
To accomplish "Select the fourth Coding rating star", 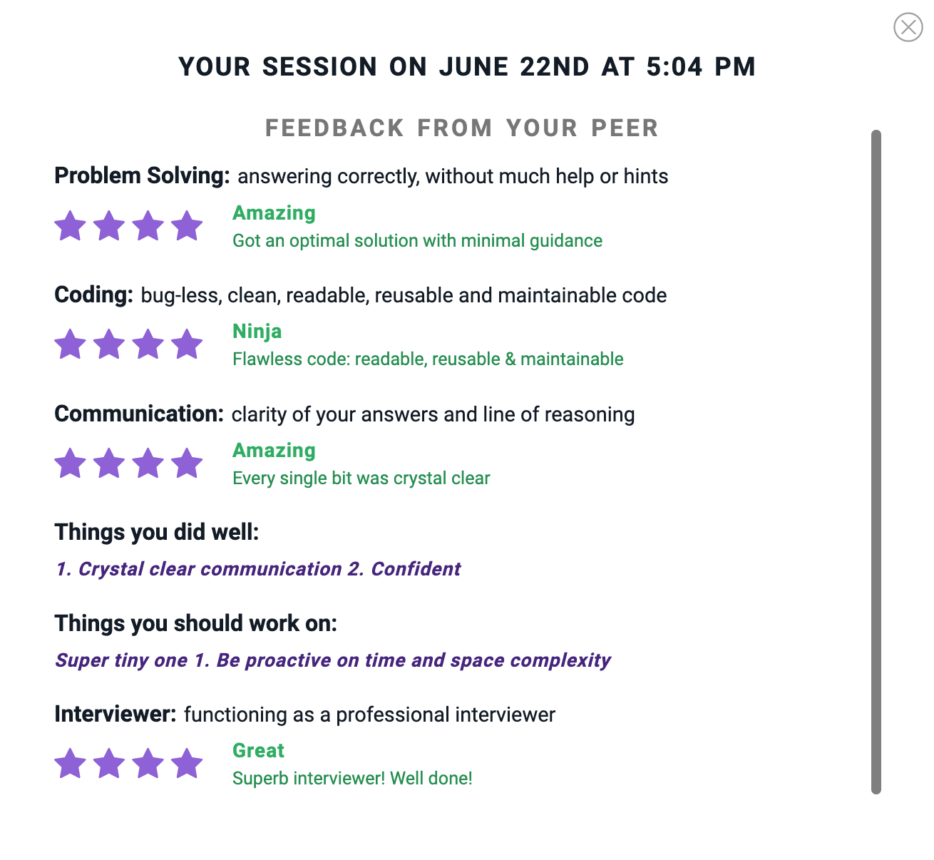I will tap(187, 344).
